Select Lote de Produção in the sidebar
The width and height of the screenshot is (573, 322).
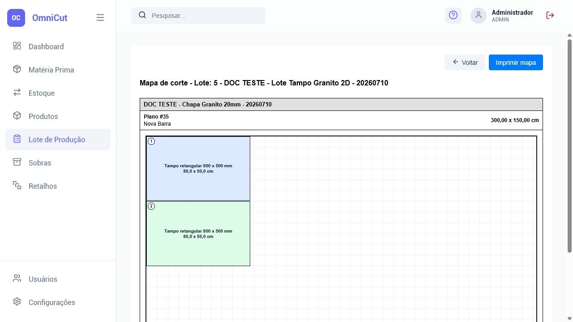tap(58, 140)
